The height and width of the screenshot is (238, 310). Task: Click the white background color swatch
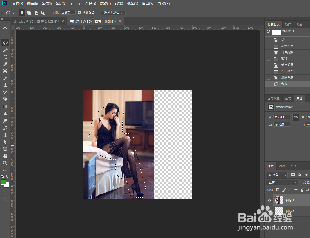(x=8, y=186)
